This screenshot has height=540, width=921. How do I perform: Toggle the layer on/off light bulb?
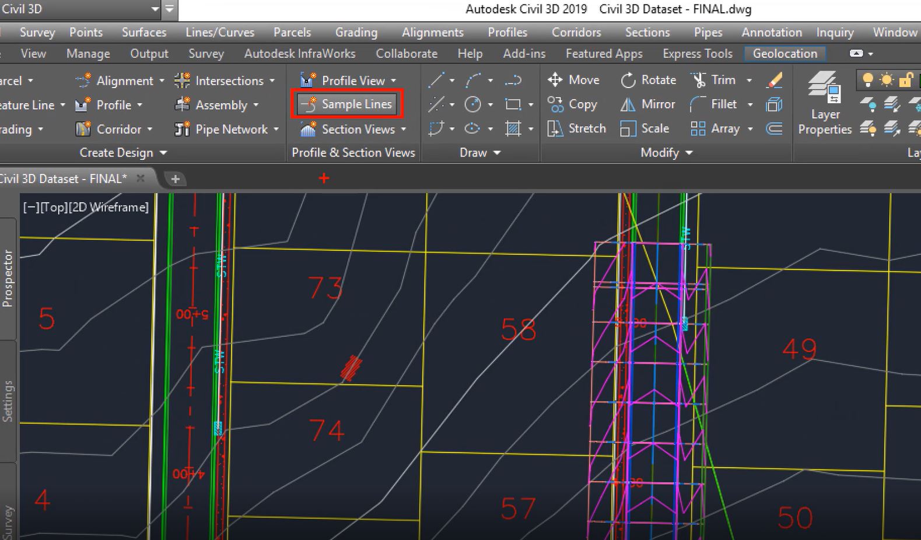click(x=868, y=80)
